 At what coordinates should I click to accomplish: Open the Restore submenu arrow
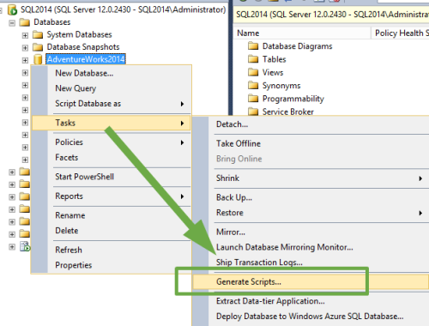coord(420,213)
